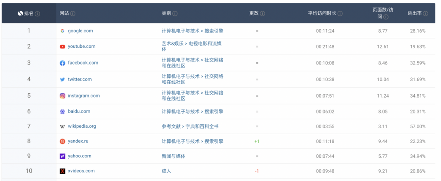Screen dimensions: 441x181
Task: Click the 页面数/访问 column header label
Action: click(x=383, y=13)
